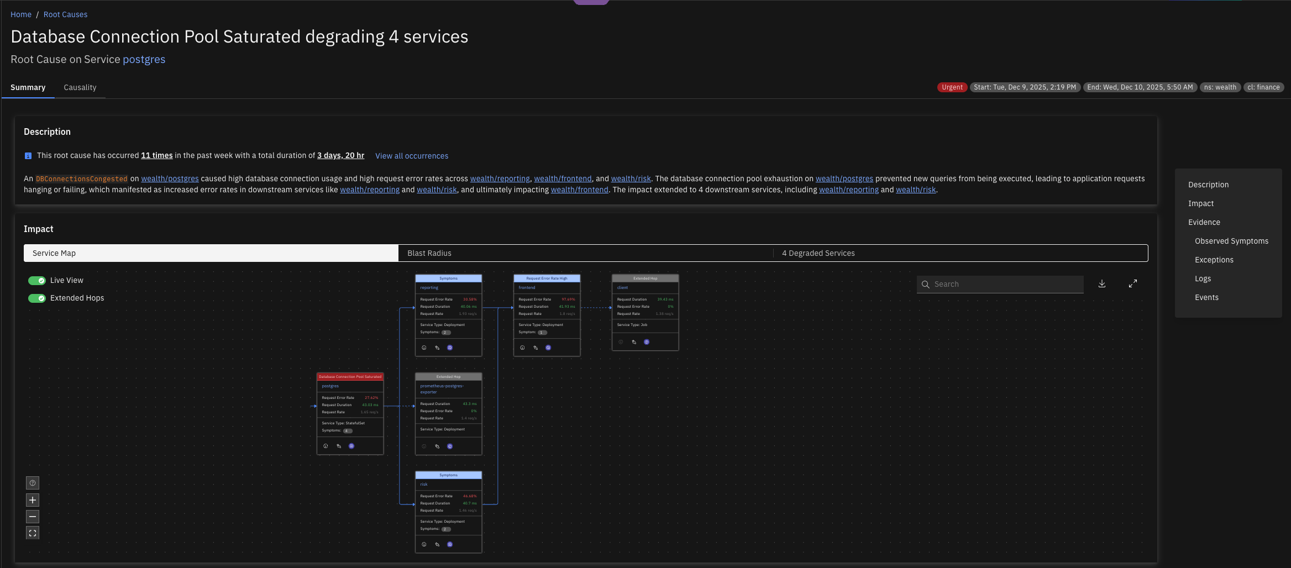Screen dimensions: 1291x568
Task: Click dependency icon on reporting node
Action: coord(437,348)
